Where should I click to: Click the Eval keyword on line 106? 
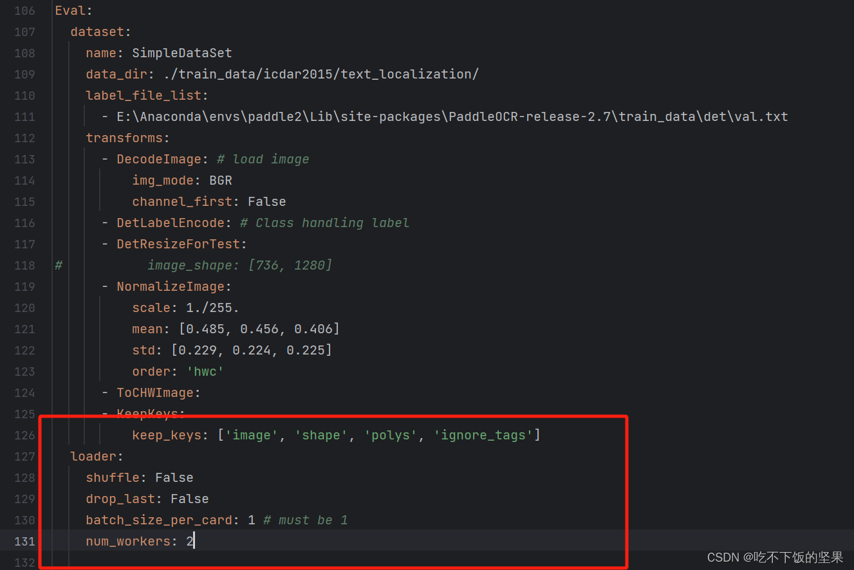pyautogui.click(x=68, y=10)
